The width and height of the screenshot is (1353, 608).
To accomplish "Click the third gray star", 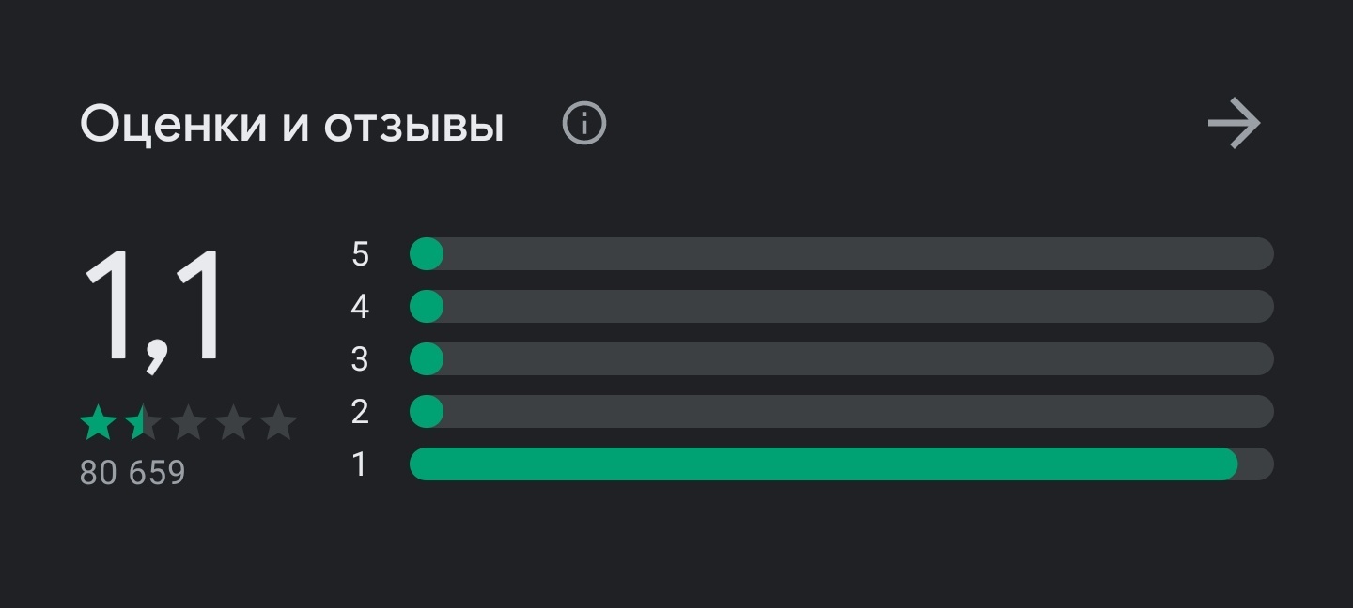I will pyautogui.click(x=188, y=423).
